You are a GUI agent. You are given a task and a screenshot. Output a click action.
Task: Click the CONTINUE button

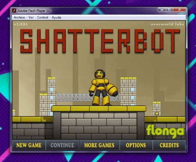point(62,145)
